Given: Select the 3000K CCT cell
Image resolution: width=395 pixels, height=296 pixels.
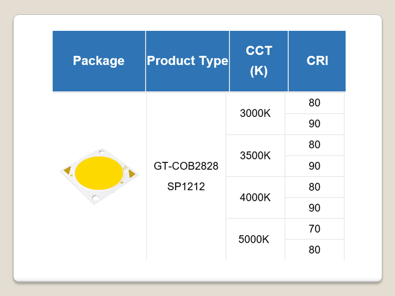Looking at the screenshot, I should [256, 113].
